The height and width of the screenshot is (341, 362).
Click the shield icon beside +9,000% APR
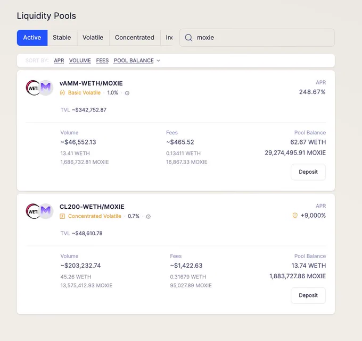[295, 216]
